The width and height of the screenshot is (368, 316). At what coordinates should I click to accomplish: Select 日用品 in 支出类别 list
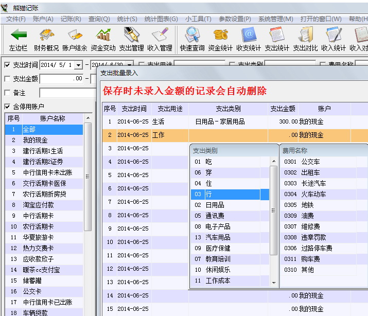[215, 205]
